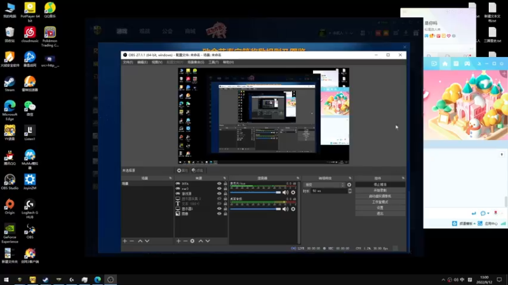Click 开始录制 button in Controls
This screenshot has width=508, height=285.
pyautogui.click(x=380, y=191)
